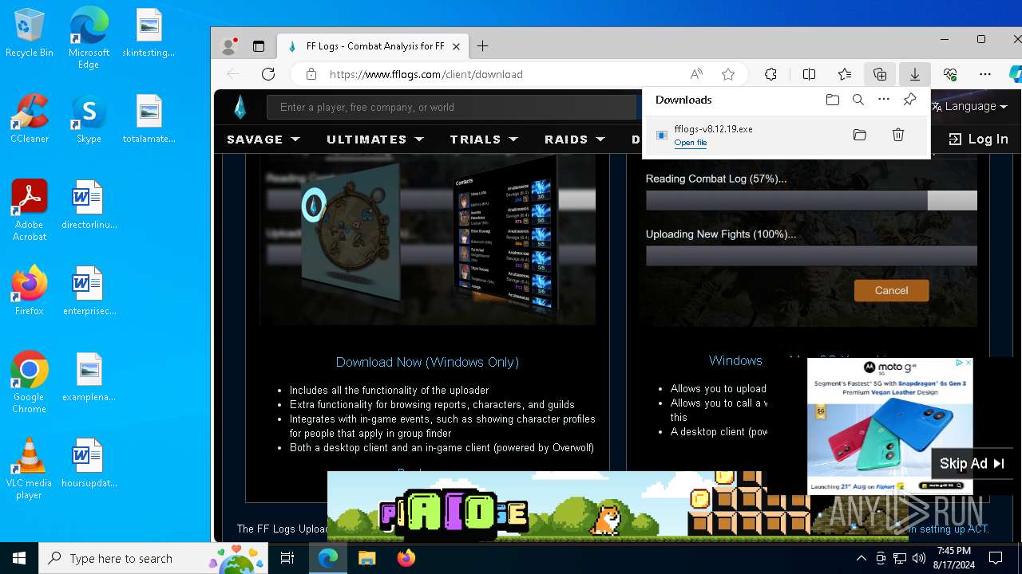Viewport: 1022px width, 574px height.
Task: Click the Downloads toolbar icon
Action: [x=915, y=74]
